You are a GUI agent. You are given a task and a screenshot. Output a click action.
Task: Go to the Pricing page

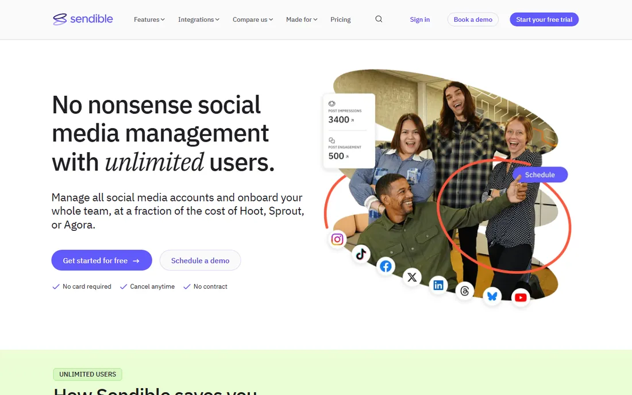click(341, 20)
